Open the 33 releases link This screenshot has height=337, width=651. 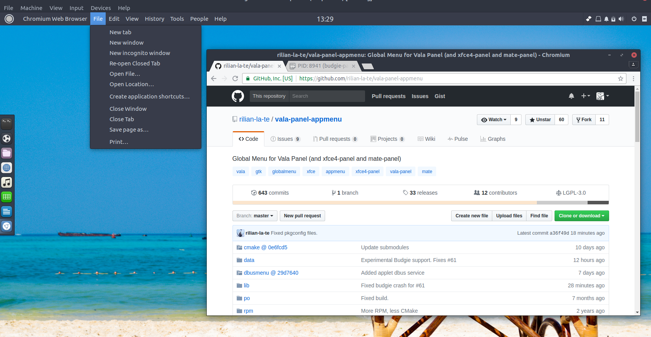[x=420, y=193]
